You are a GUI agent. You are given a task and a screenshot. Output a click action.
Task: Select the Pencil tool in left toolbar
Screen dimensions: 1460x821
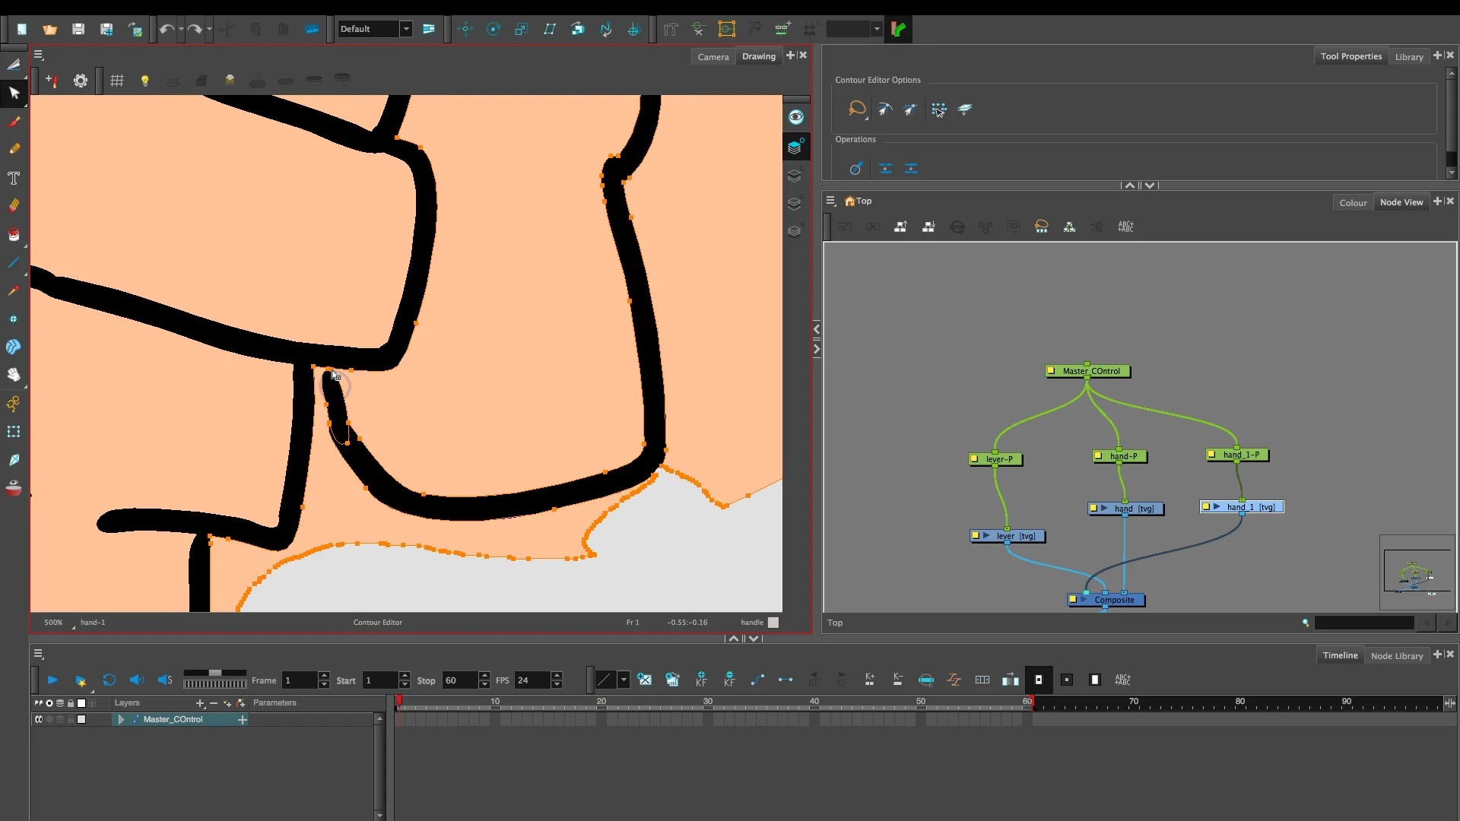[x=14, y=149]
